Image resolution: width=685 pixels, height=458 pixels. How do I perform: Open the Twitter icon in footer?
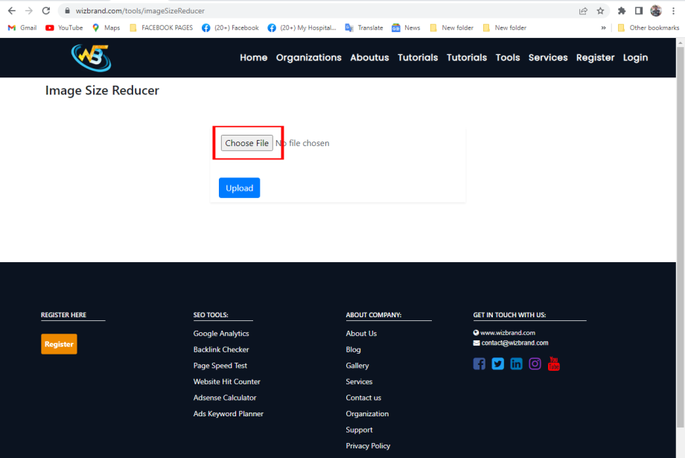coord(497,363)
